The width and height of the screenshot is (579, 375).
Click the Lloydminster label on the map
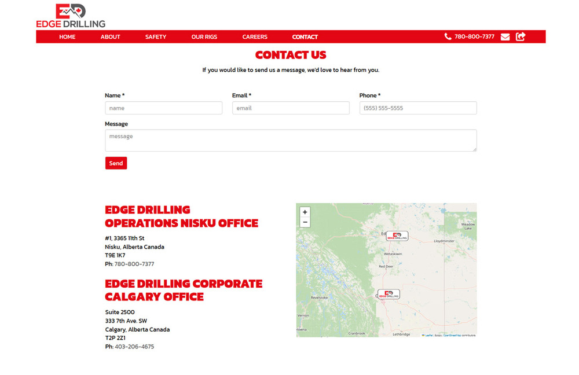[x=444, y=241]
